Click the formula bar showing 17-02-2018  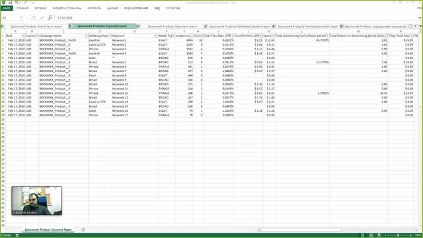237,18
